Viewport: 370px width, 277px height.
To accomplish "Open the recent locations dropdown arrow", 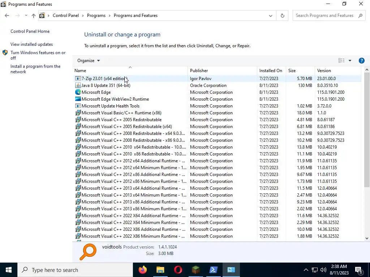I will pyautogui.click(x=26, y=16).
